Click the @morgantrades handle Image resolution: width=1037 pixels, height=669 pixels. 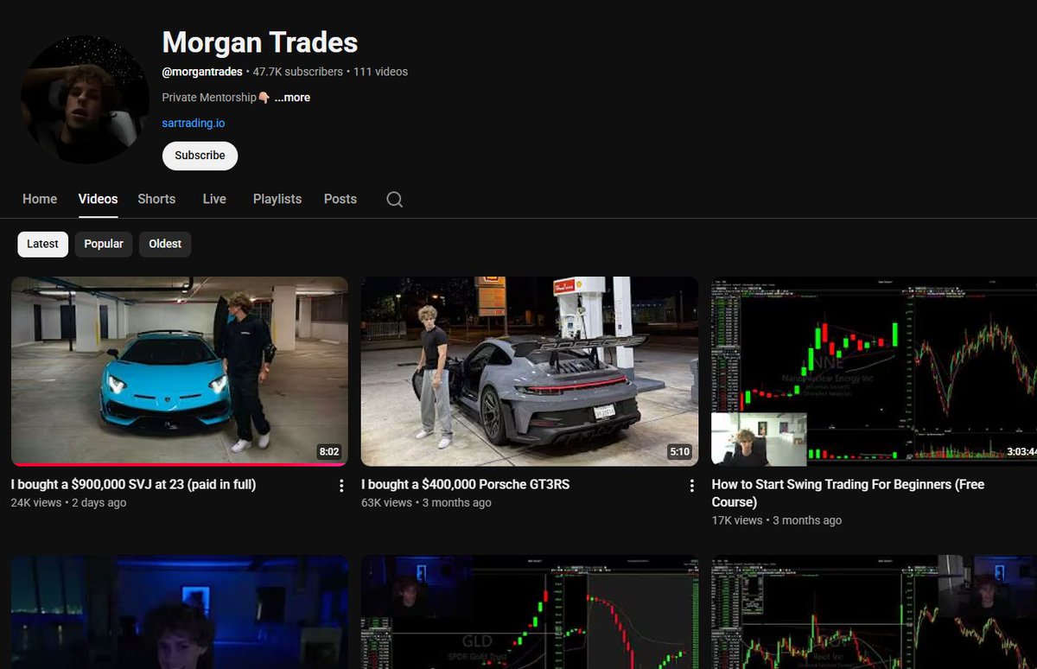[202, 72]
